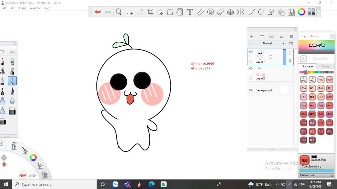337x189 pixels.
Task: Switch to the Illustration tab
Action: pyautogui.click(x=308, y=66)
